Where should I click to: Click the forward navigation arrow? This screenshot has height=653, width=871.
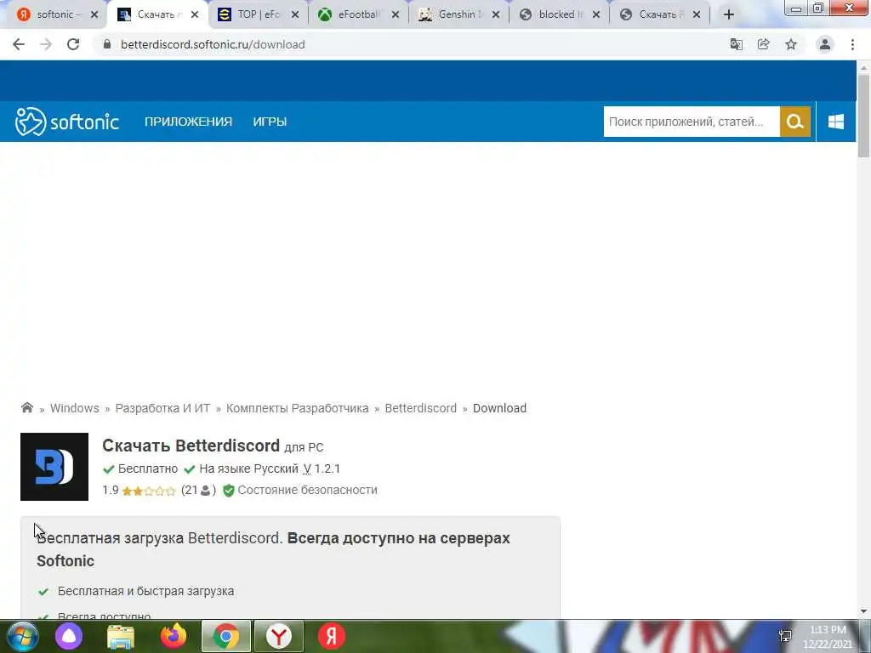(46, 44)
